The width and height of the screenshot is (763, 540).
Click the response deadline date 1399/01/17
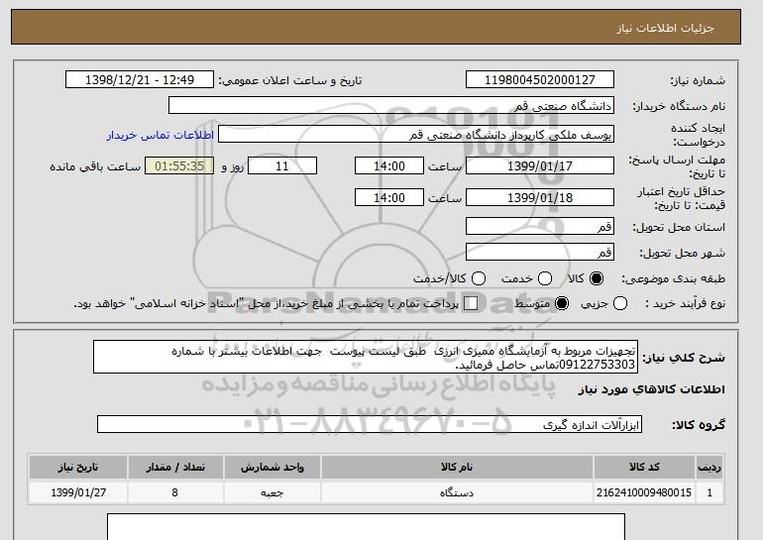click(540, 165)
